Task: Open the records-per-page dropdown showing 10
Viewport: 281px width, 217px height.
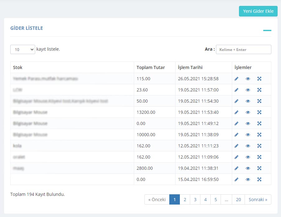Action: pyautogui.click(x=23, y=49)
